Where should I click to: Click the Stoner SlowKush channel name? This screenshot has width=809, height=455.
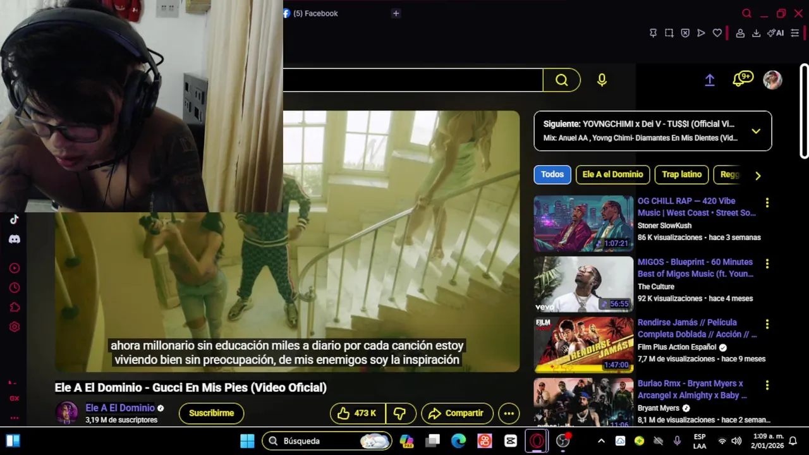point(664,226)
